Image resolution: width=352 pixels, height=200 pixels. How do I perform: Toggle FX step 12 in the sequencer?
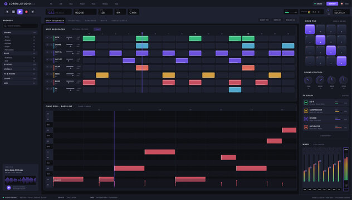pos(235,90)
